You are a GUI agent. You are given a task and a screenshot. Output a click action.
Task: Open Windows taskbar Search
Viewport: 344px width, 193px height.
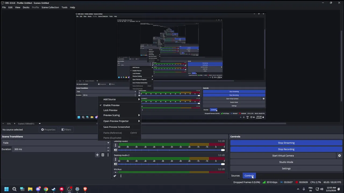(15, 189)
